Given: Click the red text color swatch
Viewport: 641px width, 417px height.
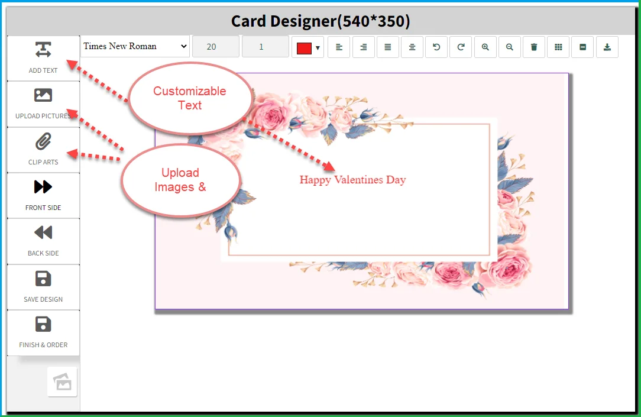Looking at the screenshot, I should click(x=304, y=49).
